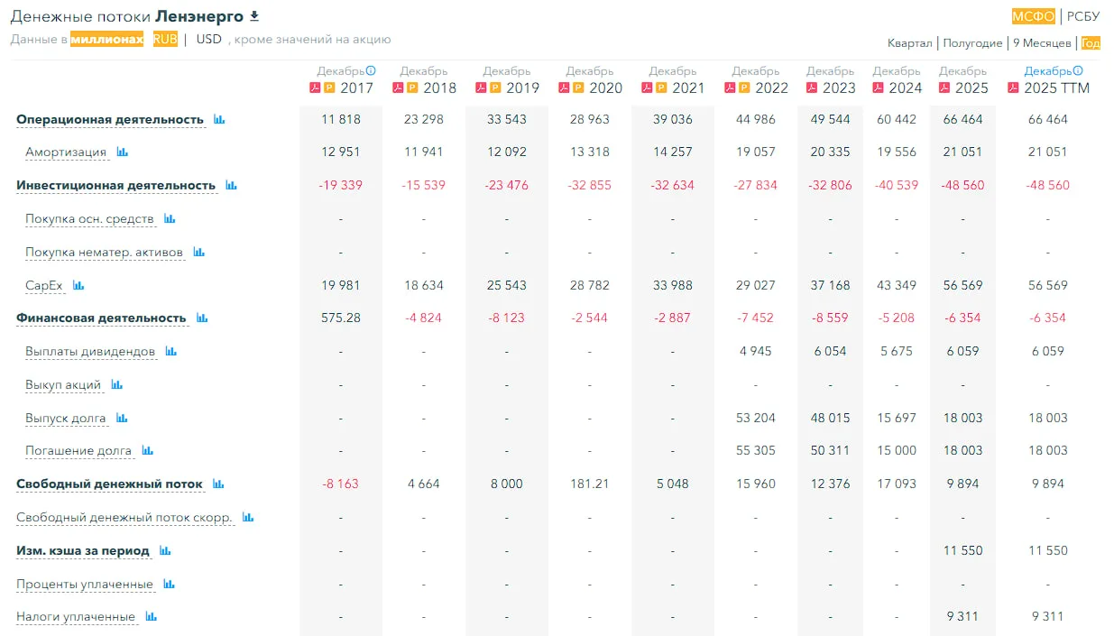Click debt issuance value 53 204

[x=756, y=418]
